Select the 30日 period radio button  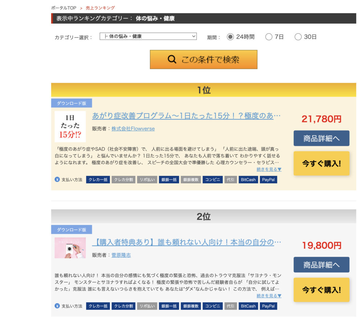click(x=298, y=37)
